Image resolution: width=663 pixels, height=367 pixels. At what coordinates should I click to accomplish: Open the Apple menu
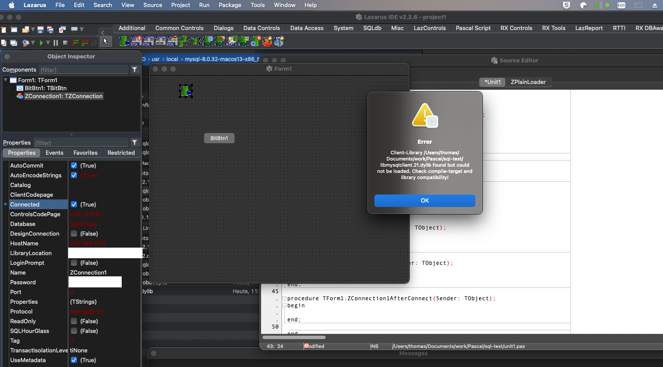tap(12, 5)
